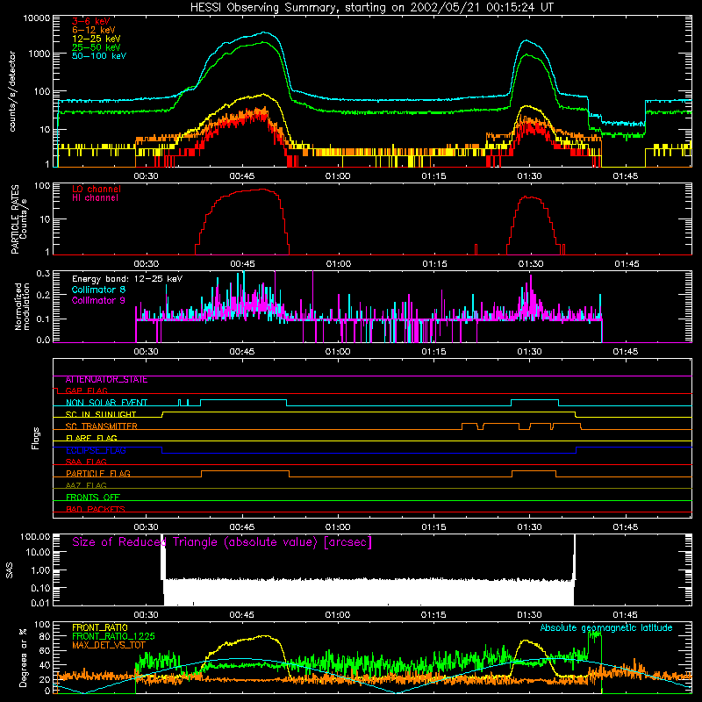Image resolution: width=702 pixels, height=702 pixels.
Task: Click 'Size of Reduced Triangle' panel caption
Action: tap(222, 542)
